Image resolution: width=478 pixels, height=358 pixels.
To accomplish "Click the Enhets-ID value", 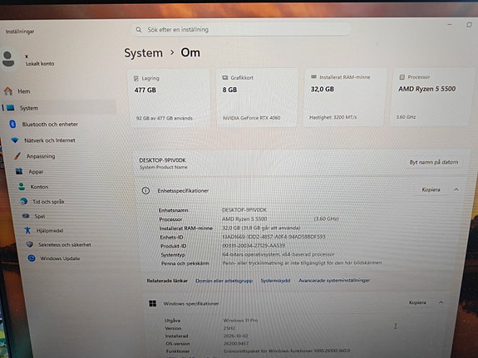I will pyautogui.click(x=273, y=237).
